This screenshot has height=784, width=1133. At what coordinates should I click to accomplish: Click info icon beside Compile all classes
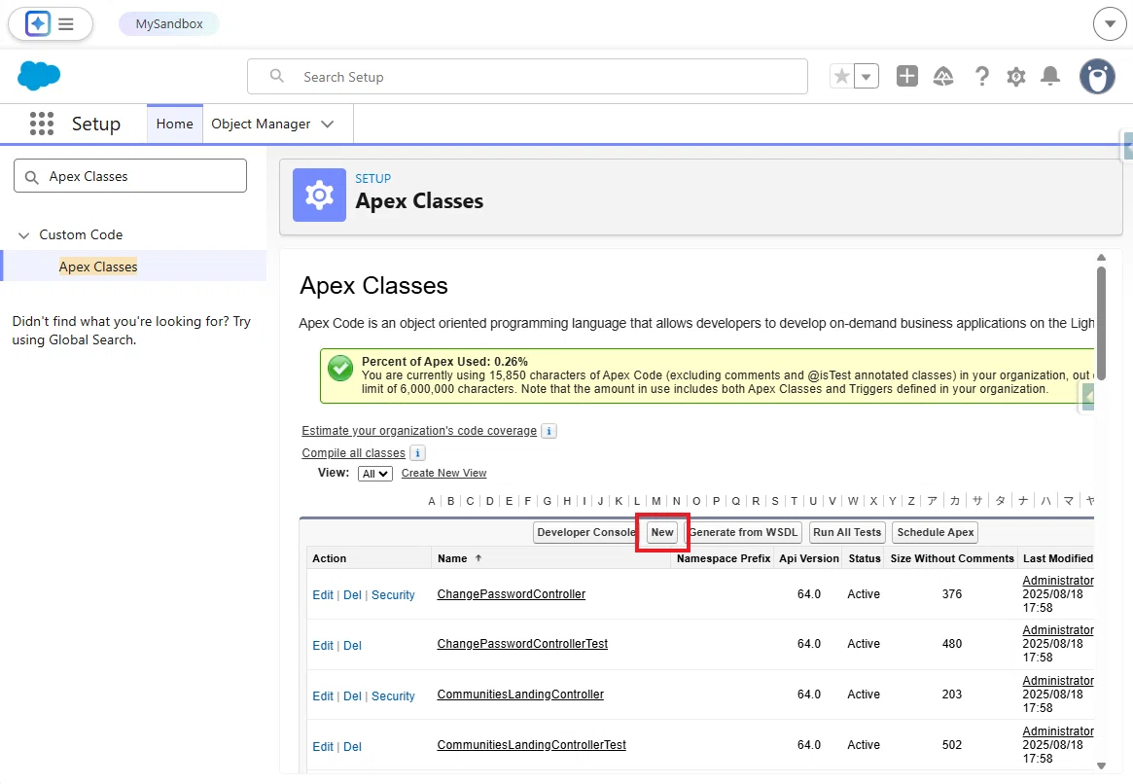[417, 453]
